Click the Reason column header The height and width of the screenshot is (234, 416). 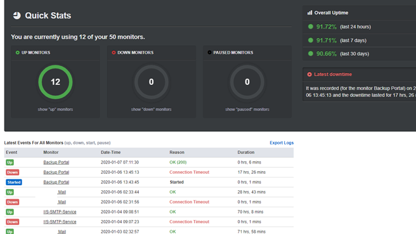click(x=177, y=152)
